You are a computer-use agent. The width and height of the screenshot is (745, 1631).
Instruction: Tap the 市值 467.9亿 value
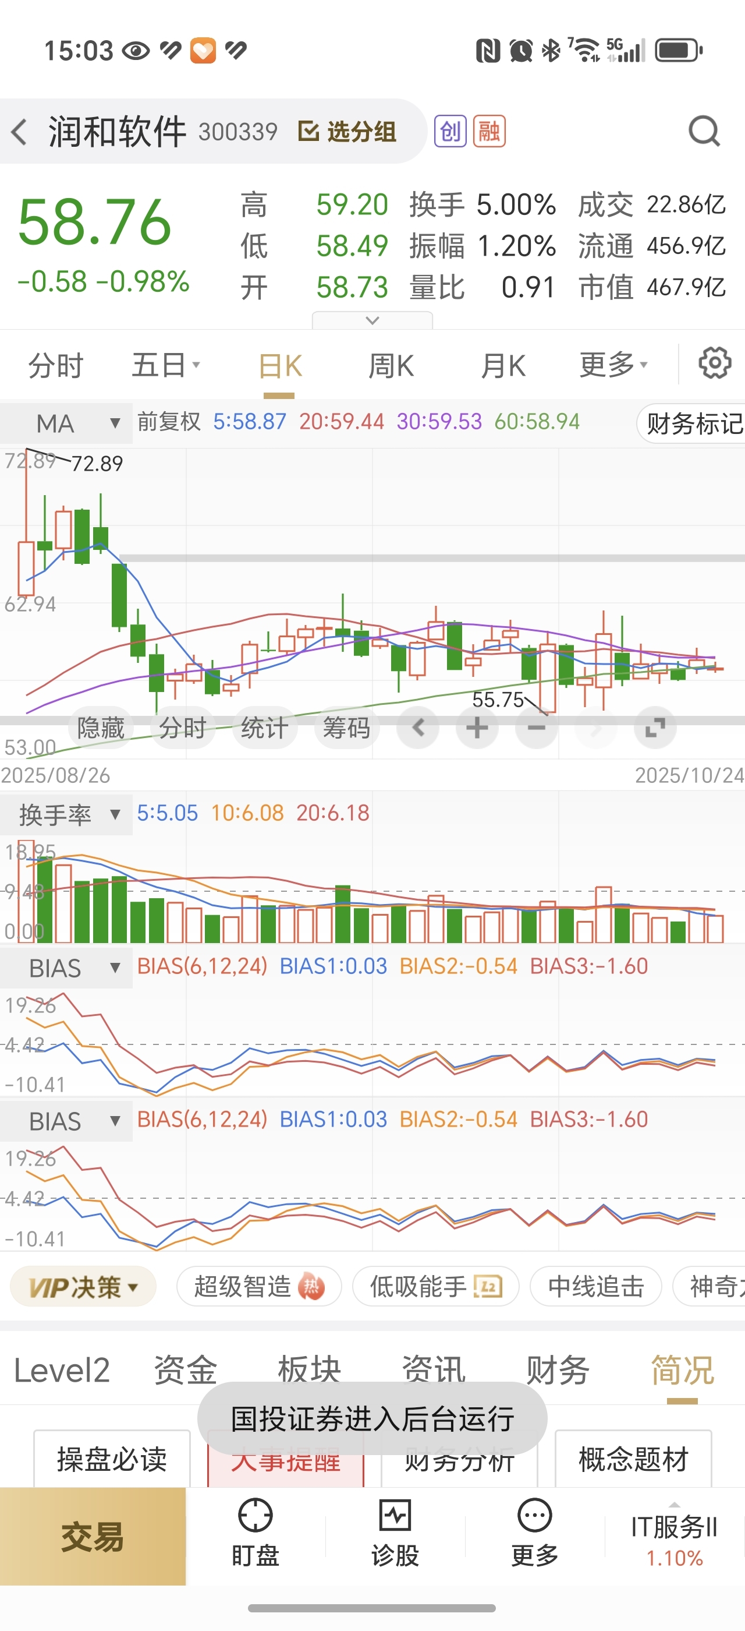click(x=686, y=287)
